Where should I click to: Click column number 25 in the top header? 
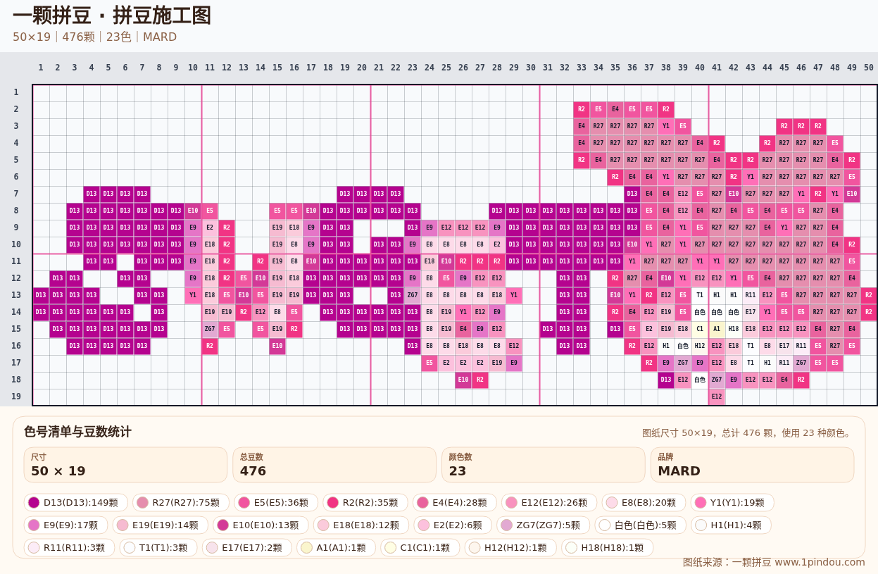coord(446,68)
